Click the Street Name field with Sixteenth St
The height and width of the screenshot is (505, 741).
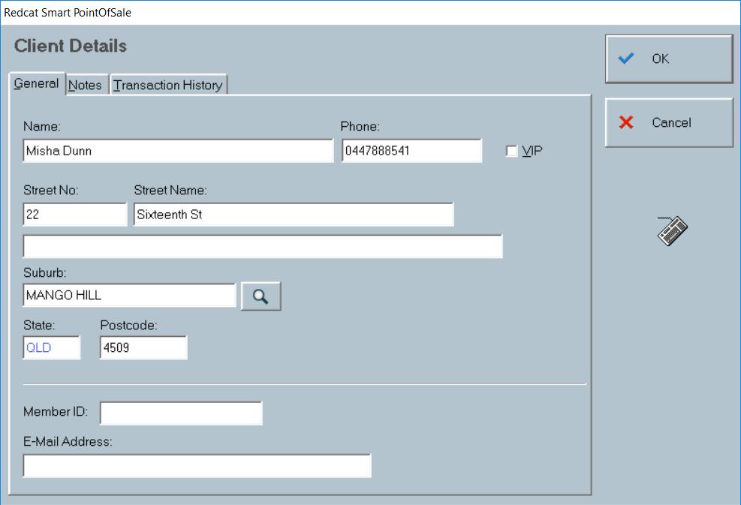[x=295, y=213]
